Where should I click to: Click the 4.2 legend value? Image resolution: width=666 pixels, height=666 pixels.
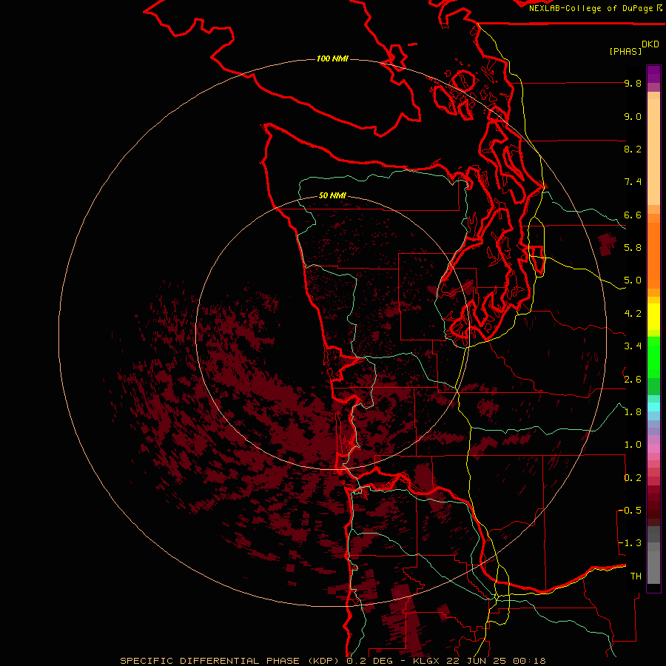(x=633, y=314)
